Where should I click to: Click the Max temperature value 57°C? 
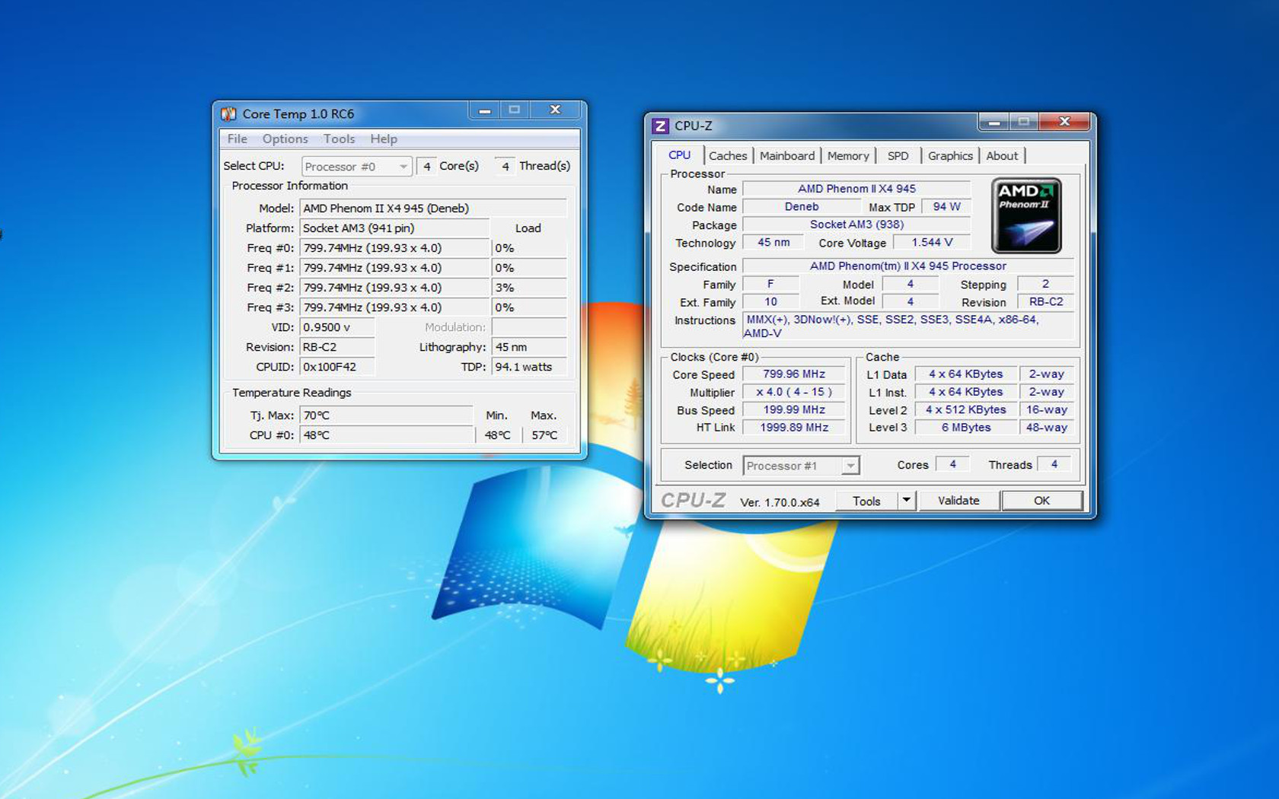pos(544,435)
